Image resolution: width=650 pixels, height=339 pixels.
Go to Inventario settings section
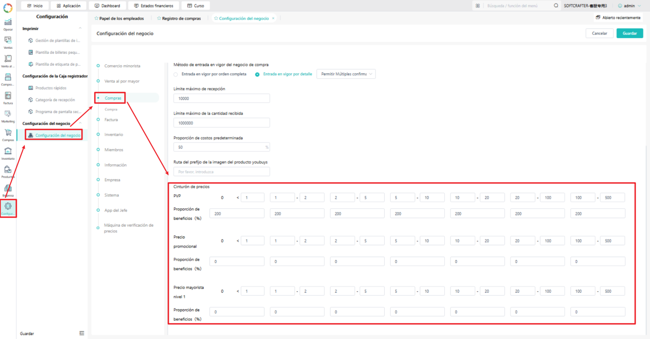pyautogui.click(x=114, y=135)
